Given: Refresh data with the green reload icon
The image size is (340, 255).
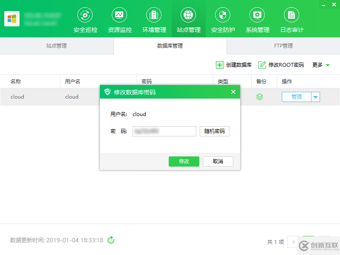Looking at the screenshot, I should (111, 240).
